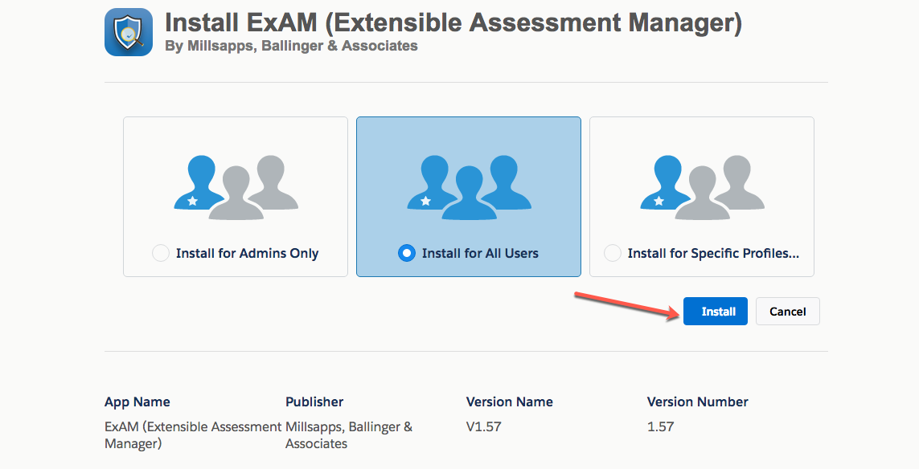Click the "Install for Specific Profiles..." label text
Viewport: 919px width, 469px height.
tap(713, 253)
